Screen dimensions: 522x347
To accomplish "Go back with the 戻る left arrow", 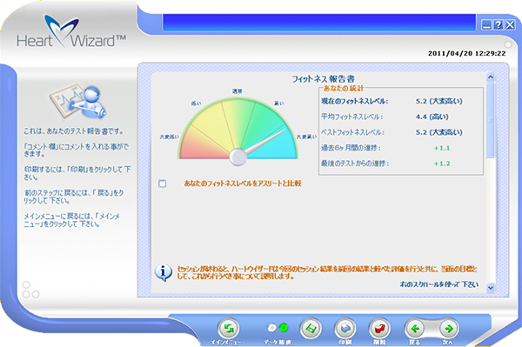I will (415, 329).
